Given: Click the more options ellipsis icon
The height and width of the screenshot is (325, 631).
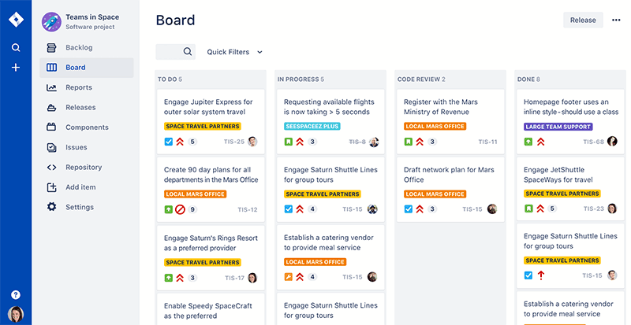Looking at the screenshot, I should [x=616, y=20].
